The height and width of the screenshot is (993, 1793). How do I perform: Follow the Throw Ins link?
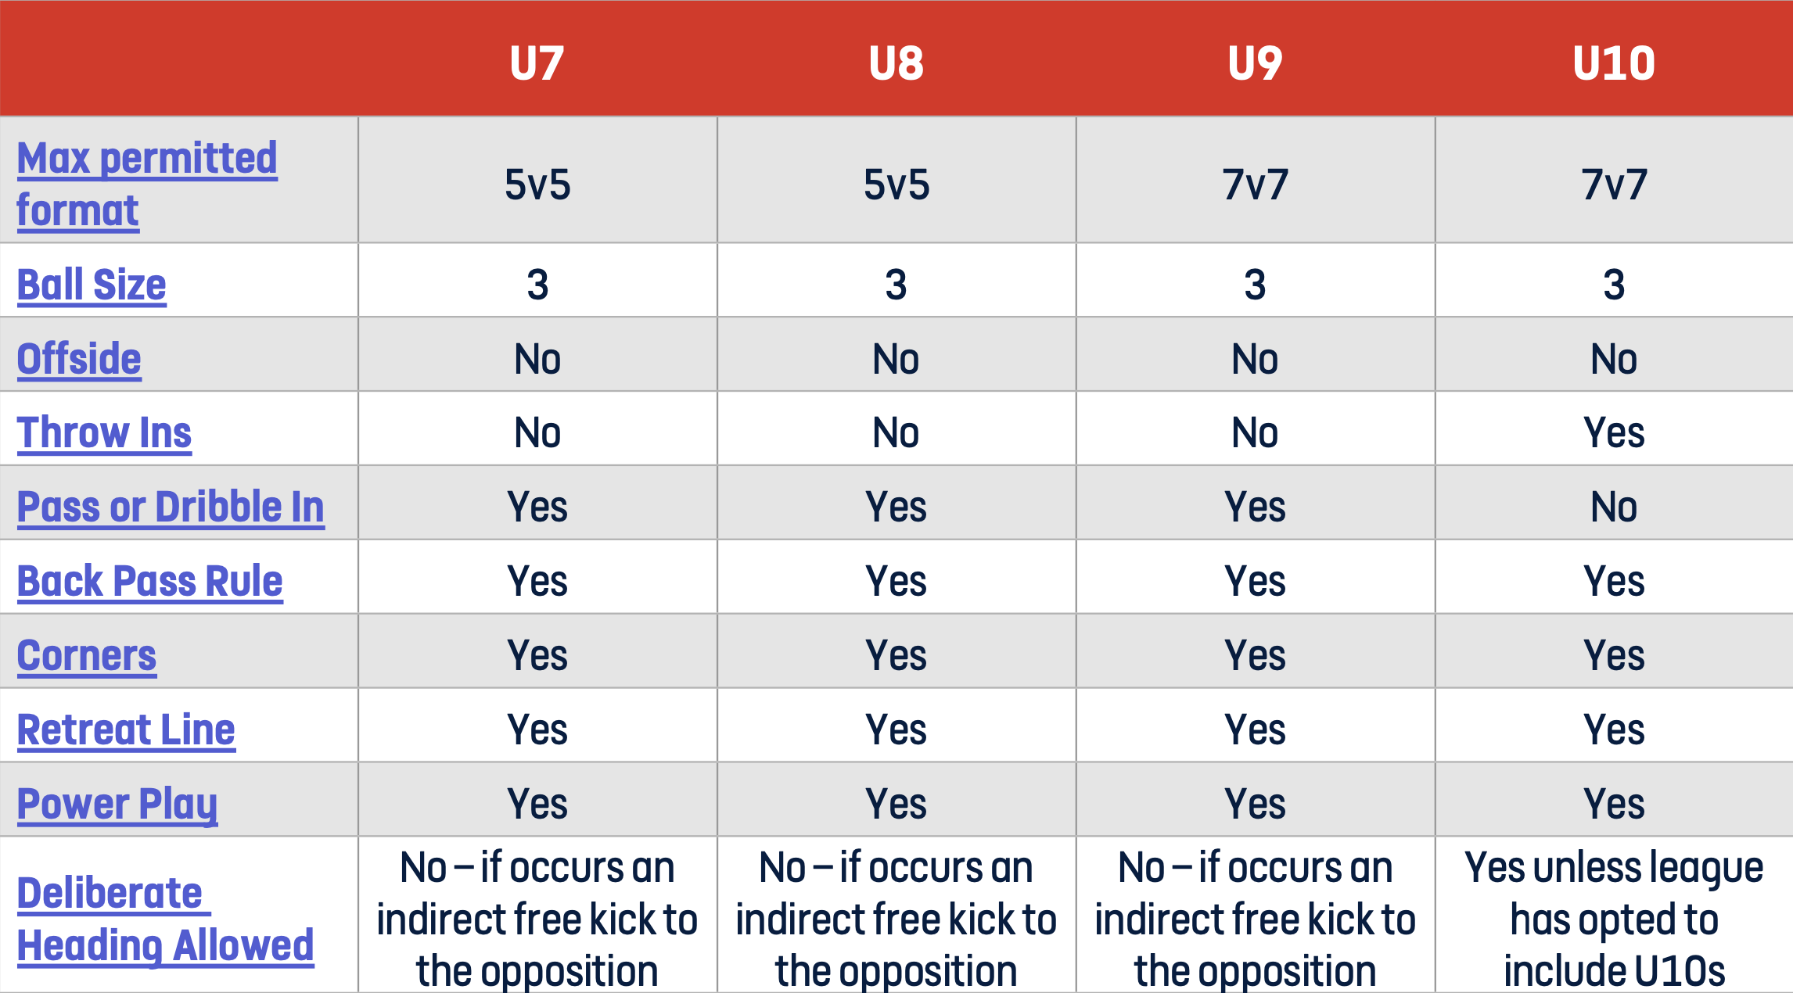[x=104, y=432]
